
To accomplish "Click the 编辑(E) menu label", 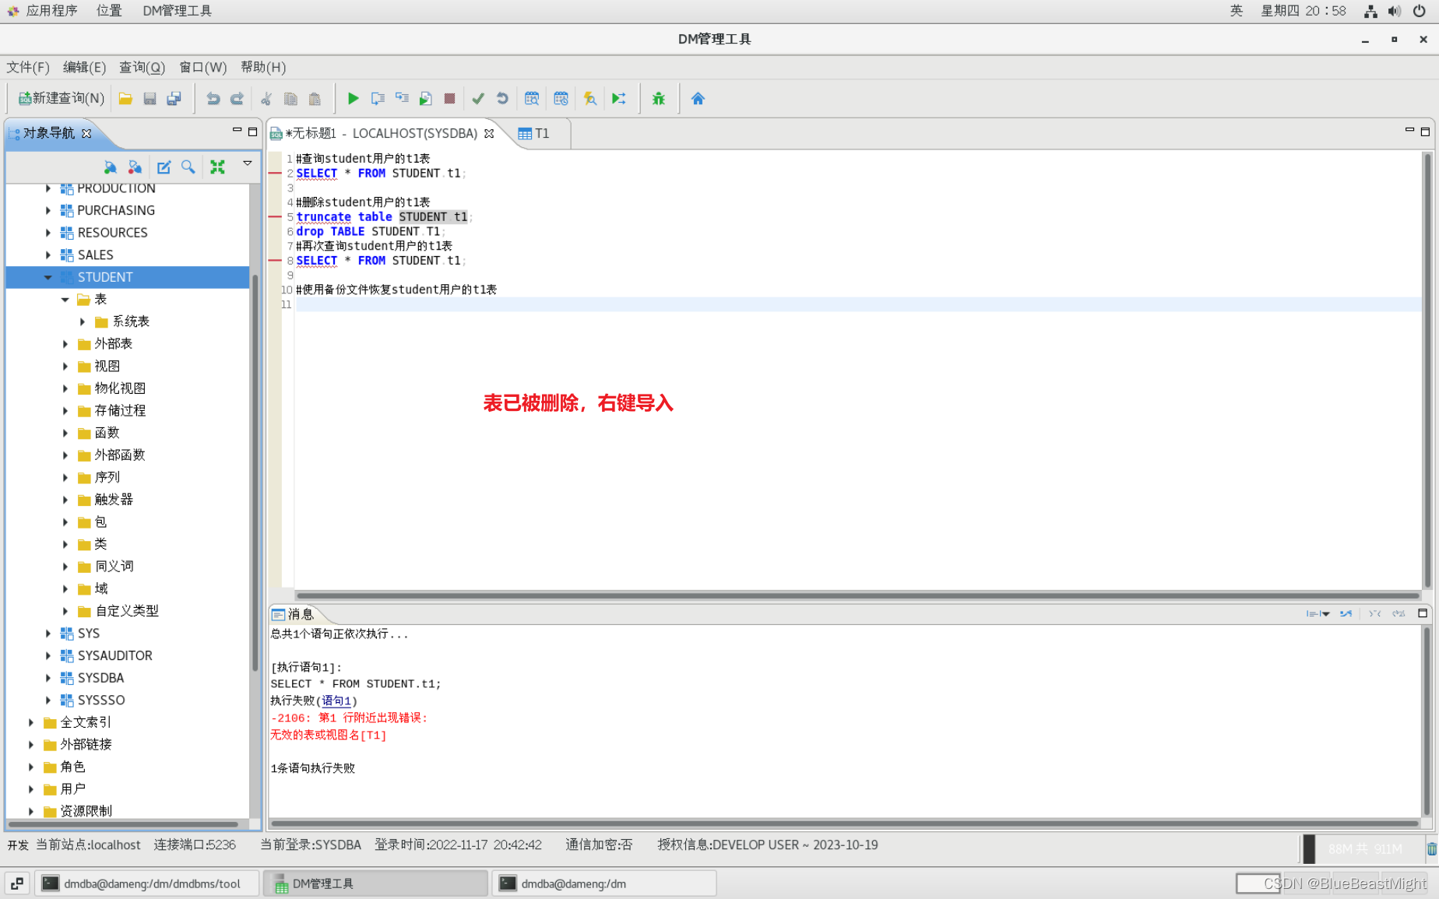I will (x=83, y=68).
